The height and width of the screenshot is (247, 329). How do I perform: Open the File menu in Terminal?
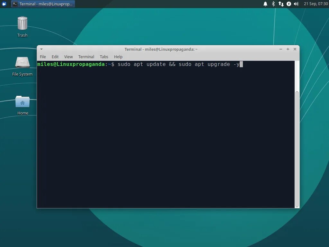43,57
